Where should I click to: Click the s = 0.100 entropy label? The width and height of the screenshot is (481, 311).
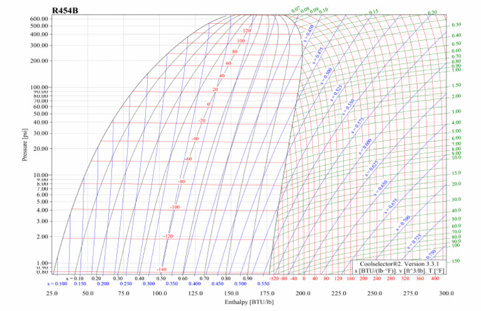(57, 283)
